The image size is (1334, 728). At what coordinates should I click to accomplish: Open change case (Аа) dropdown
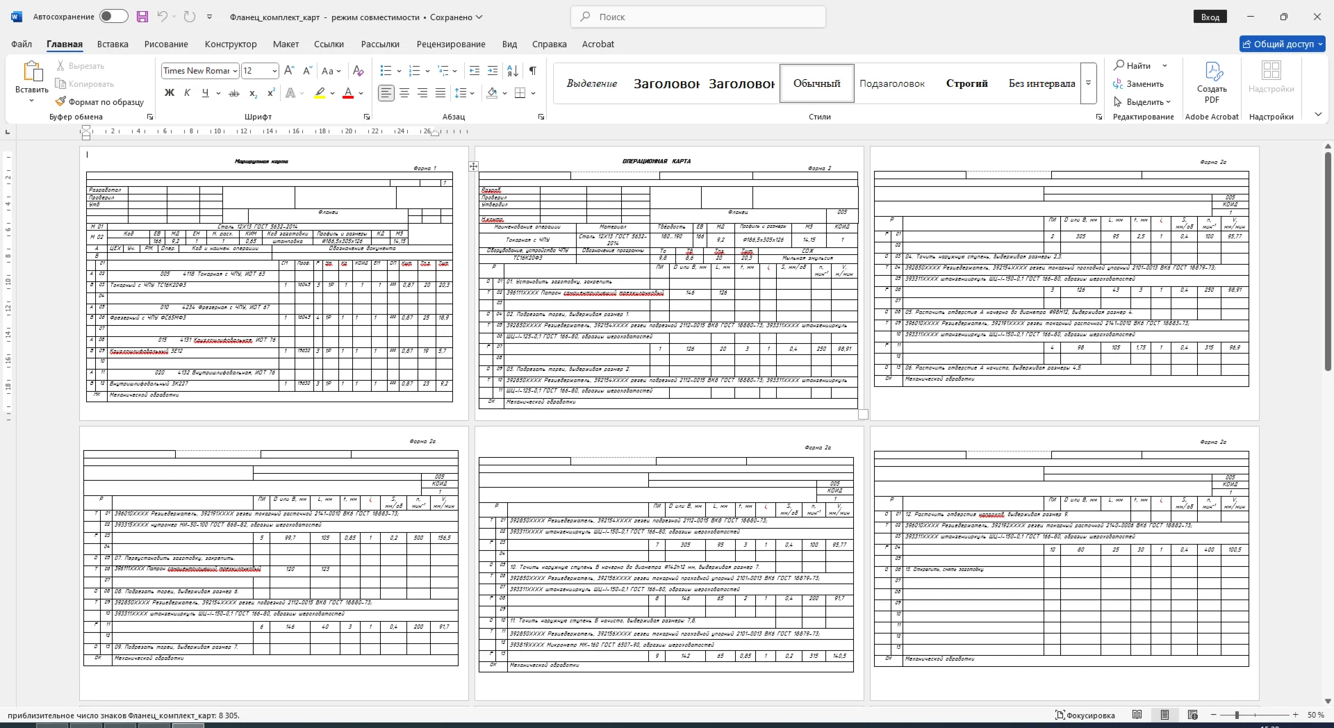click(331, 71)
